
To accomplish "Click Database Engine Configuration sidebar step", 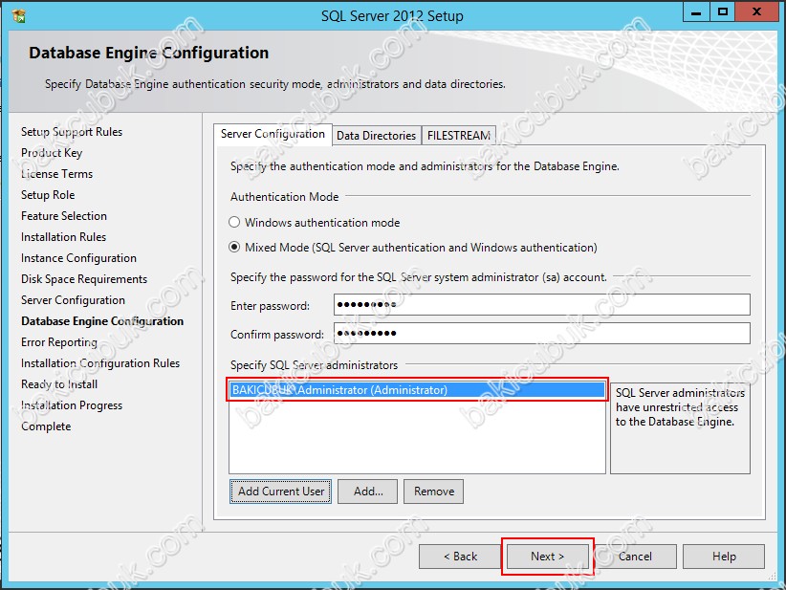I will pos(102,321).
